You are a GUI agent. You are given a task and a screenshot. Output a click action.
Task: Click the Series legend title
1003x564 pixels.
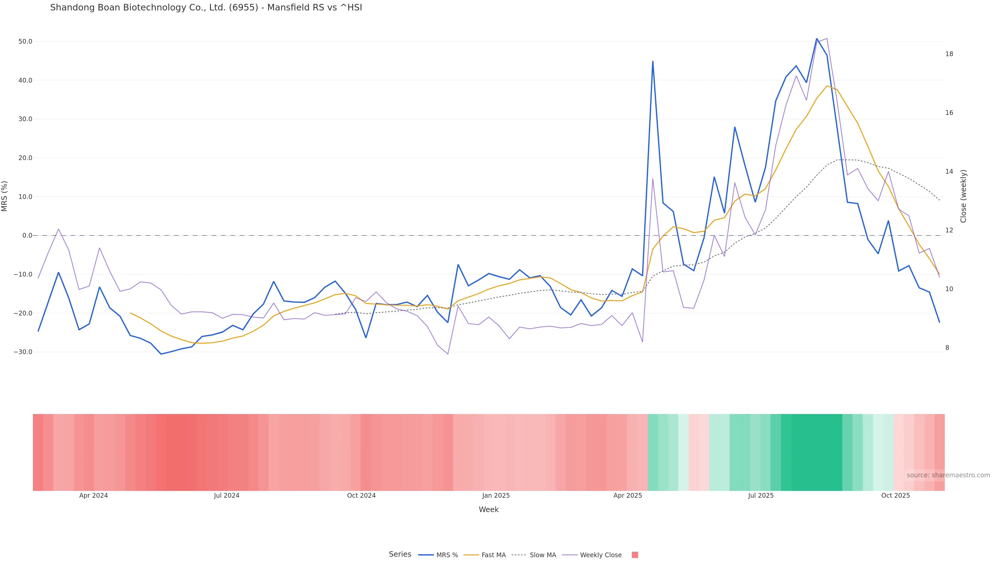(x=400, y=554)
